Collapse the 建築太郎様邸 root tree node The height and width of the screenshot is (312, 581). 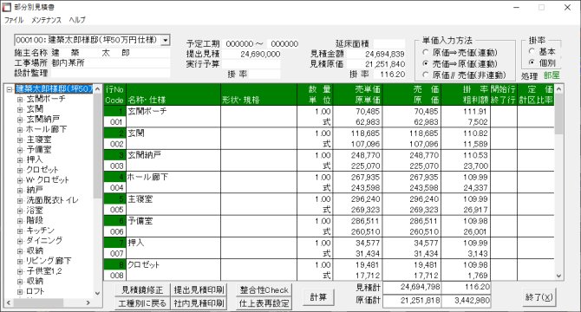(10, 89)
